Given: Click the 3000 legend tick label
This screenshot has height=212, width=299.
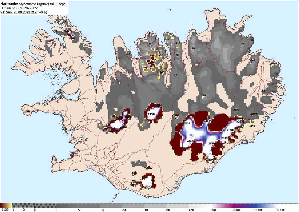Looking at the screenshot, I should click(x=258, y=210).
